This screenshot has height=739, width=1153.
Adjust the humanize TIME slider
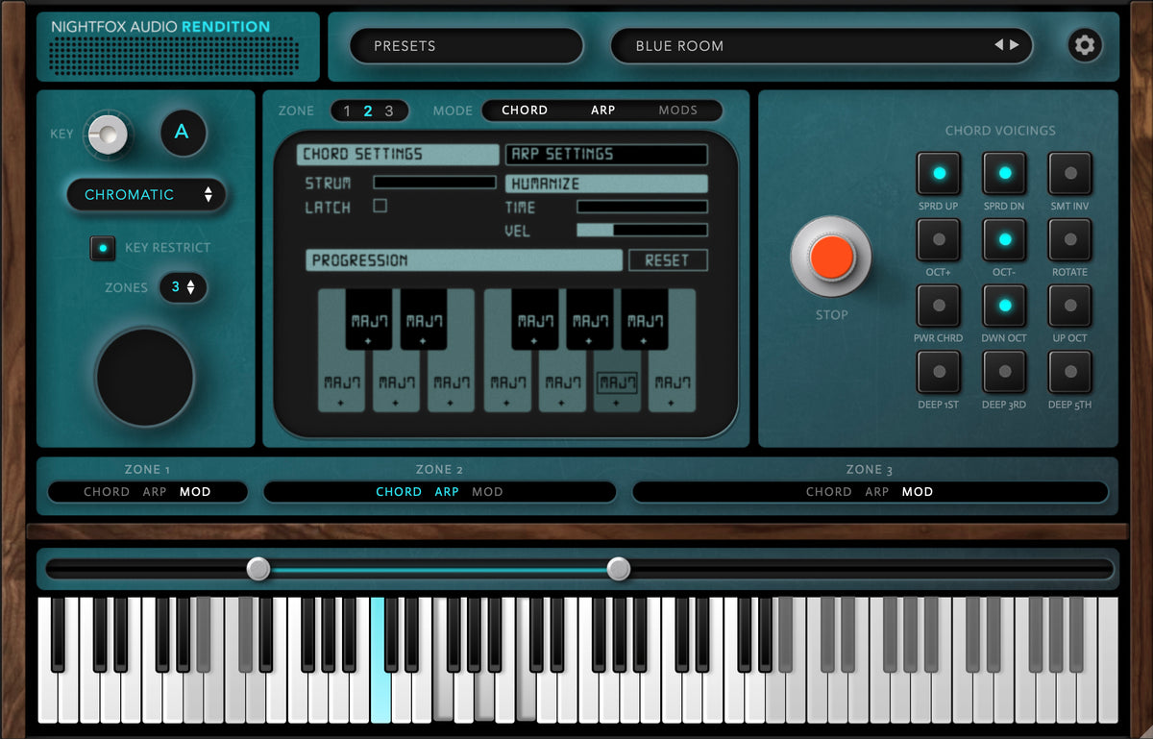coord(642,207)
